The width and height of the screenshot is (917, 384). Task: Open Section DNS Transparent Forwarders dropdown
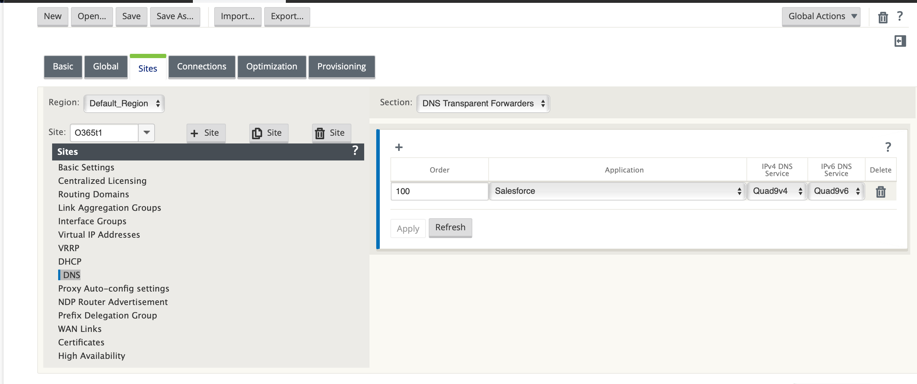coord(483,103)
